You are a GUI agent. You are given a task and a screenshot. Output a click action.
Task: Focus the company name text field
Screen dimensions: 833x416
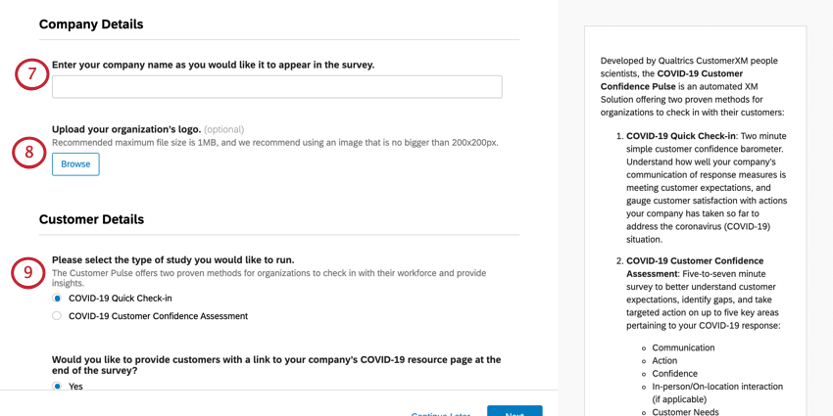tap(276, 86)
